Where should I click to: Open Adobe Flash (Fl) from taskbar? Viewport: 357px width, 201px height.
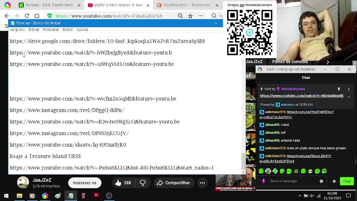coord(96,196)
